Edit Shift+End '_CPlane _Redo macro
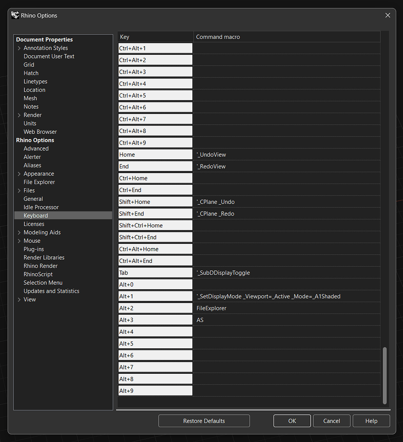Viewport: 403px width, 442px height. pyautogui.click(x=287, y=214)
